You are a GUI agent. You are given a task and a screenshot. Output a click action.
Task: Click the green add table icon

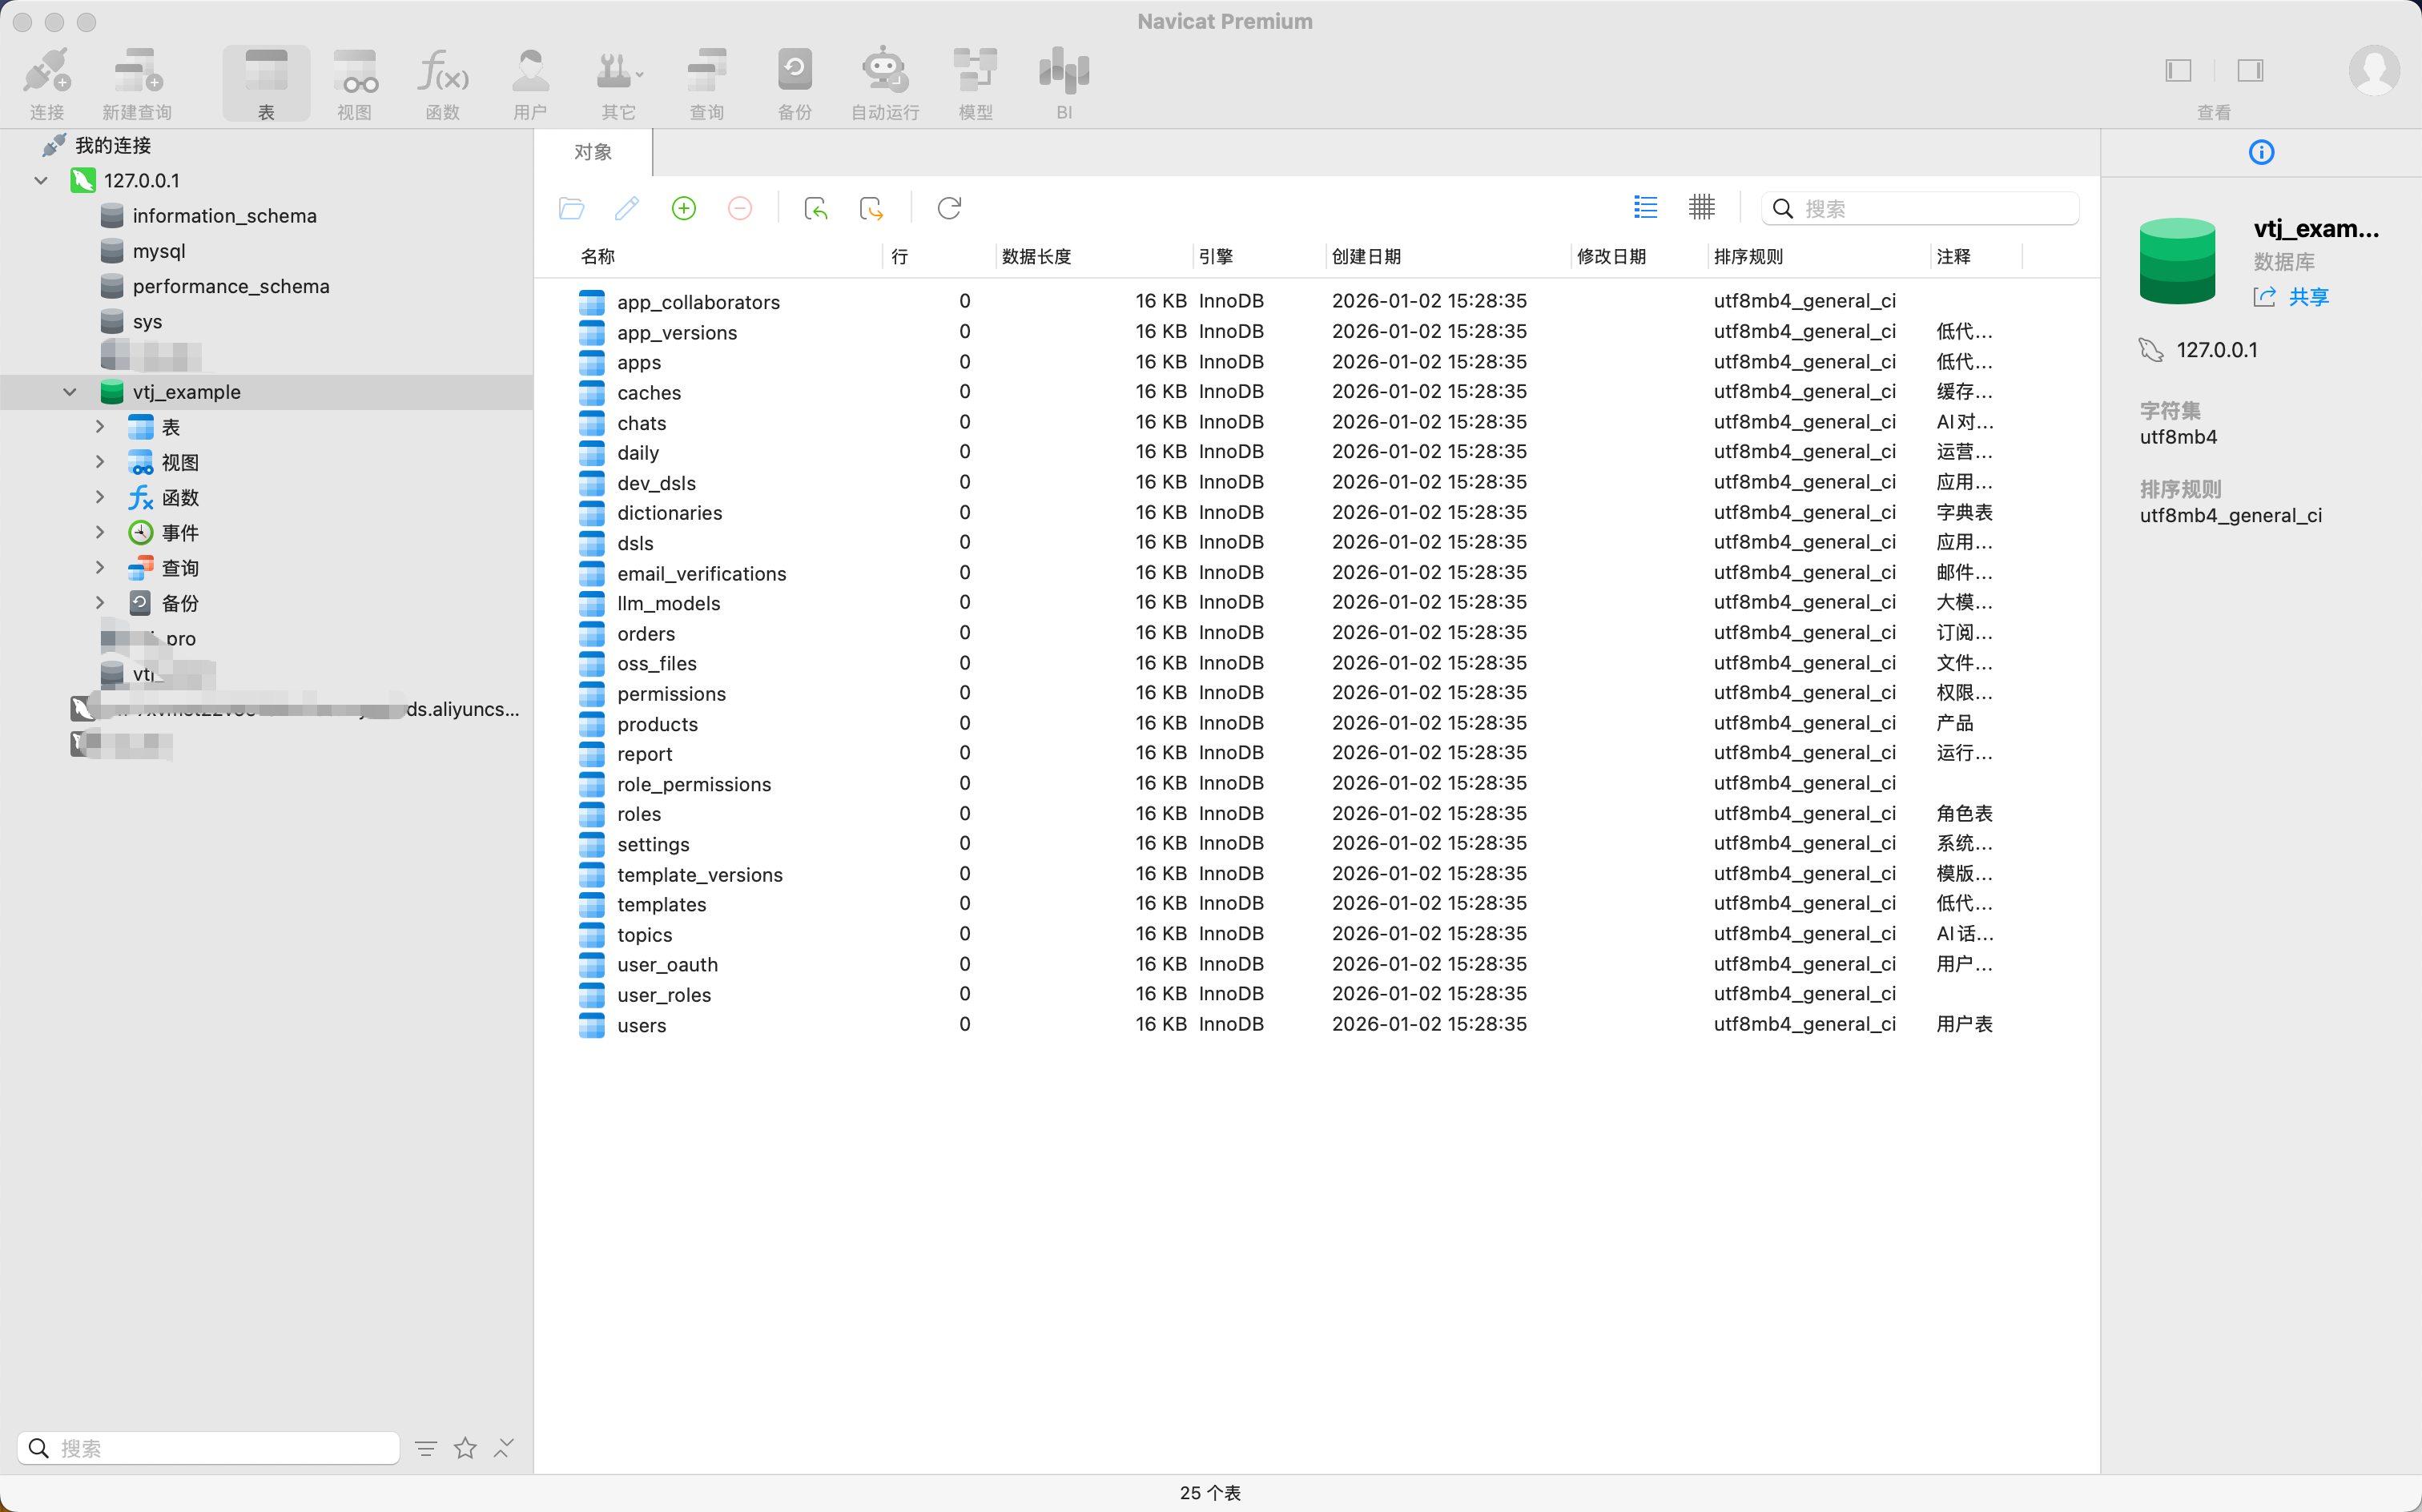684,209
